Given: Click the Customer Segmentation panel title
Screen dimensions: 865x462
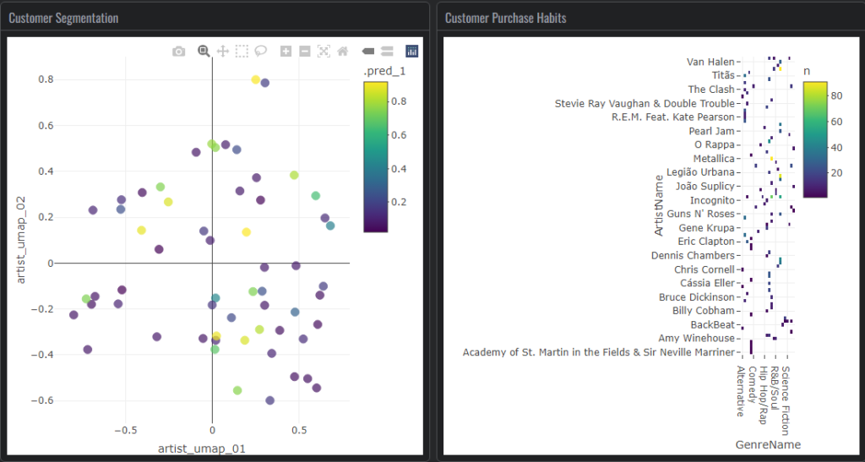Looking at the screenshot, I should [63, 18].
